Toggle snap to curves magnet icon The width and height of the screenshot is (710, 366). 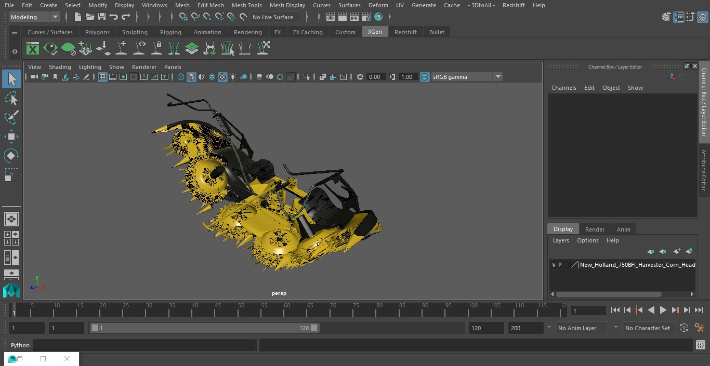point(195,17)
